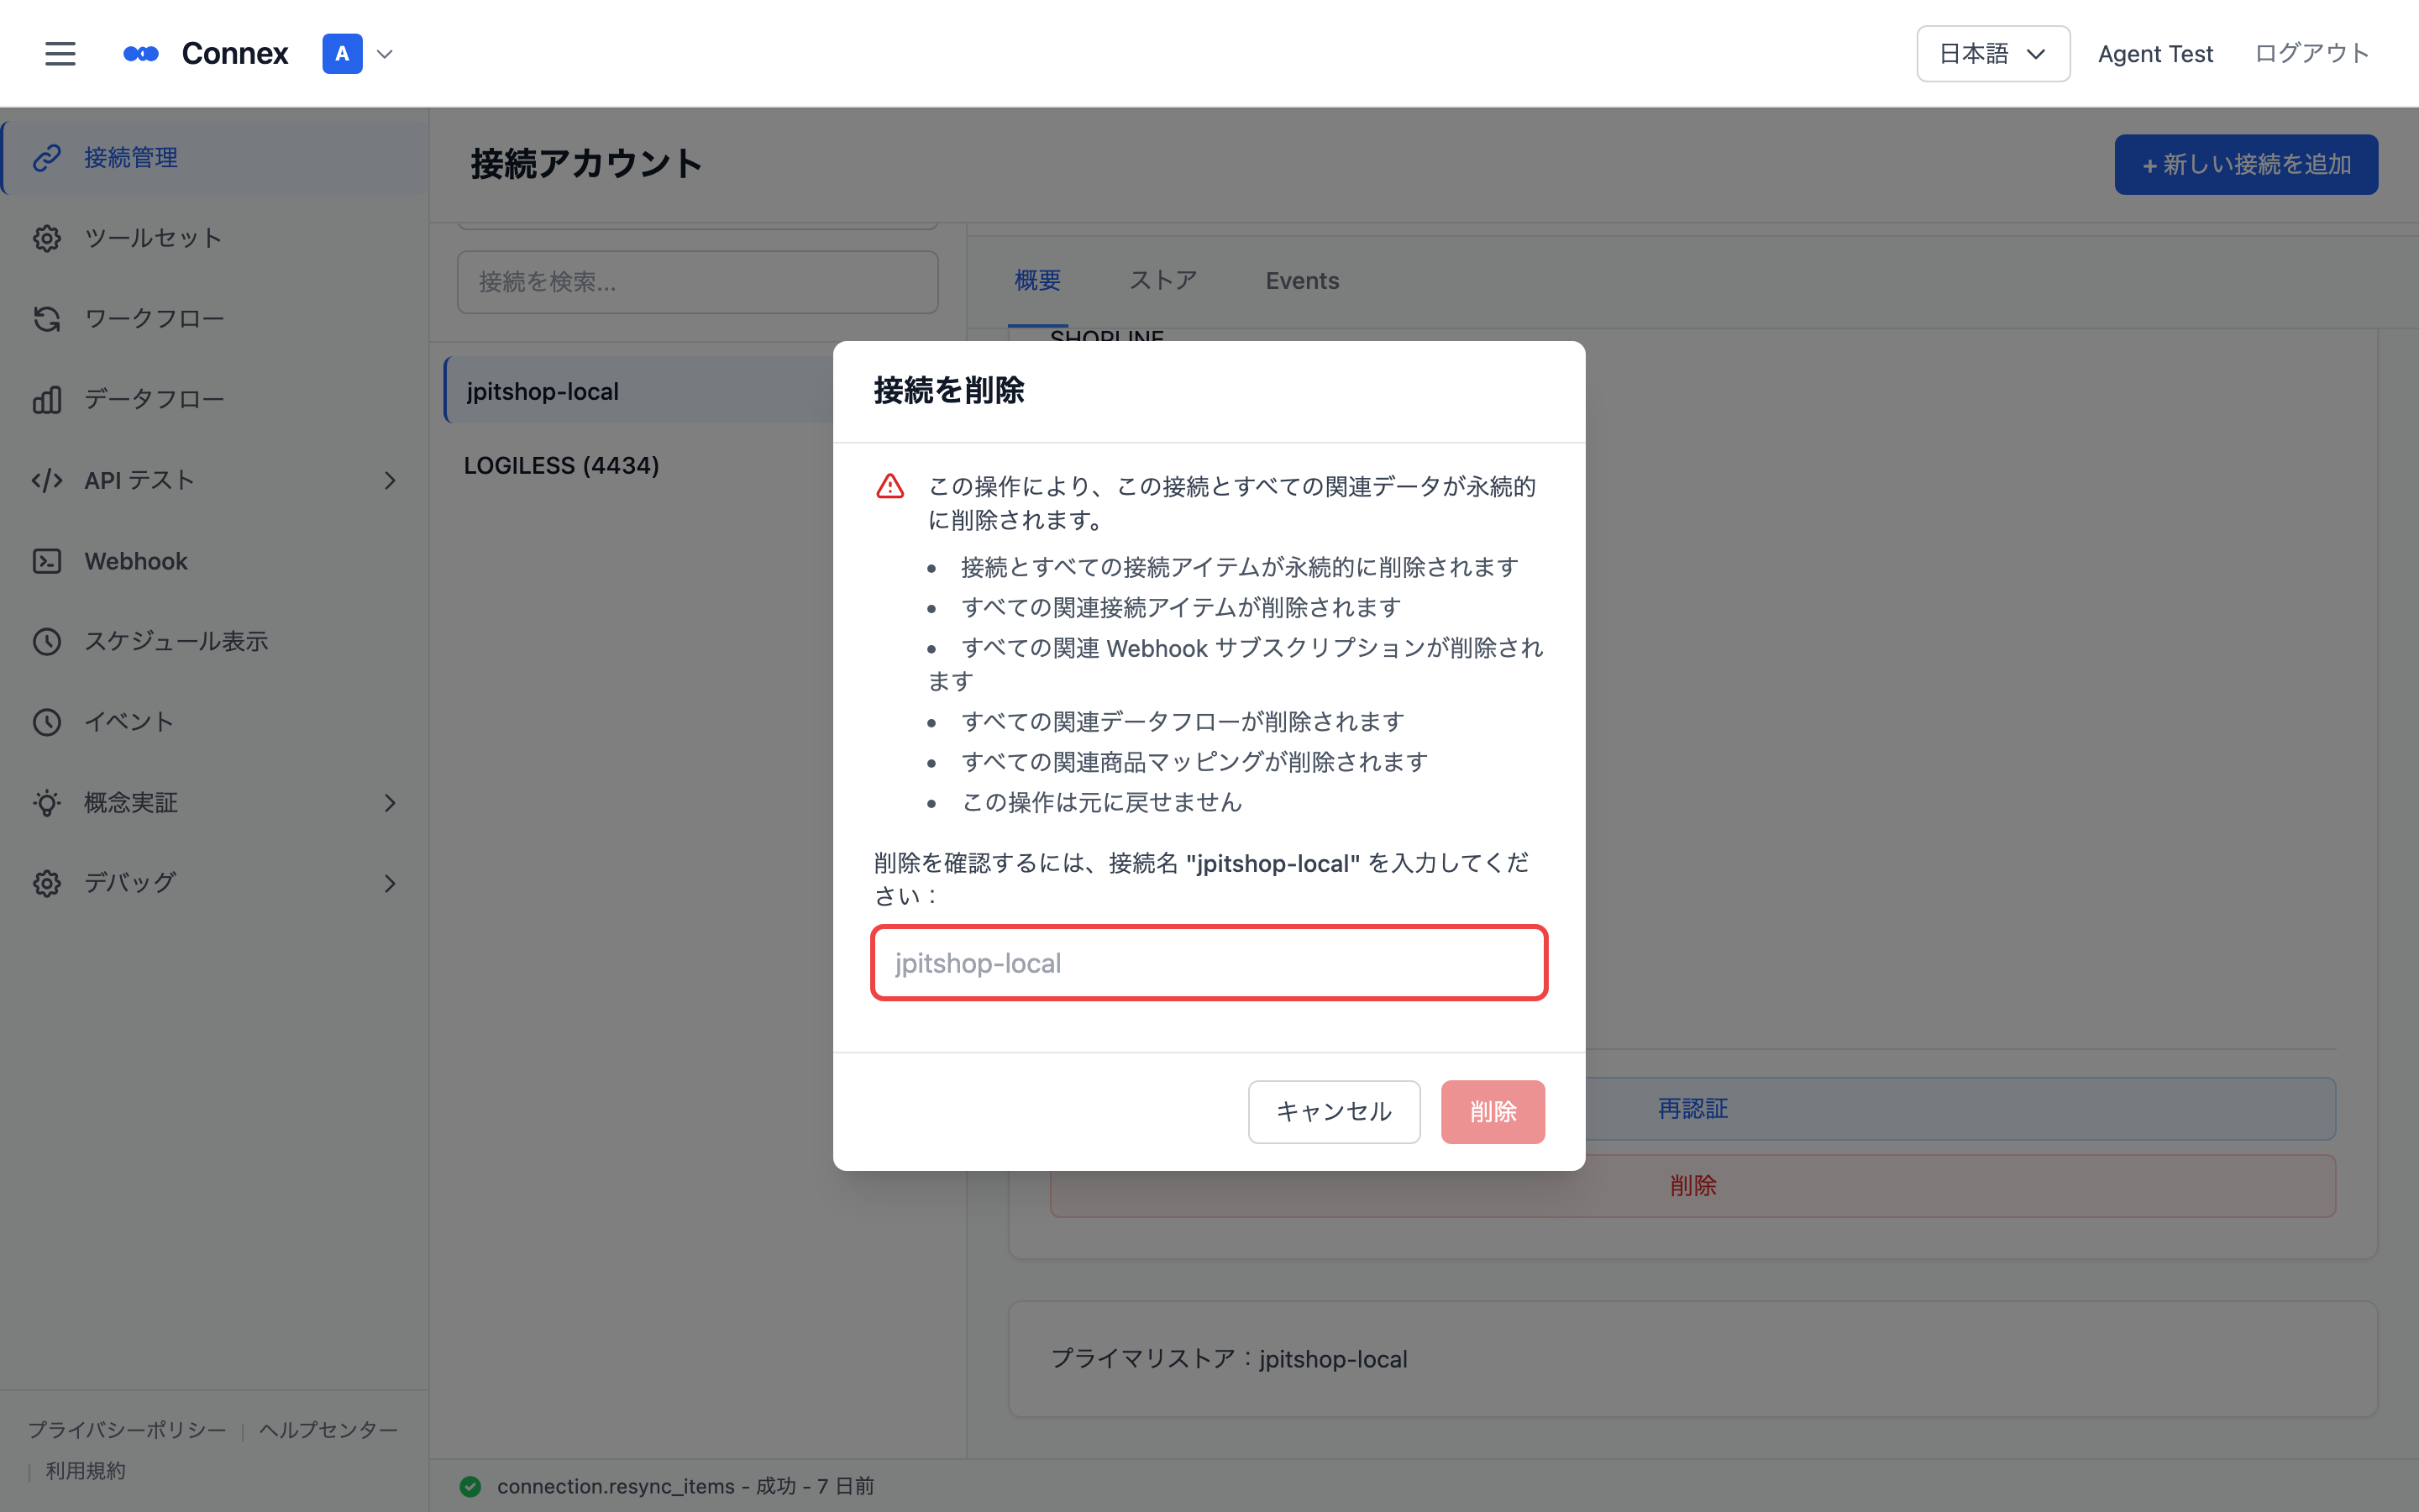
Task: Open the 利用規約 link
Action: pyautogui.click(x=85, y=1471)
